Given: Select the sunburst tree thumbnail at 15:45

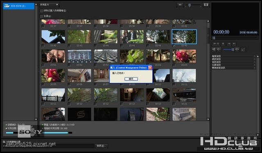Looking at the screenshot, I should (184, 37).
